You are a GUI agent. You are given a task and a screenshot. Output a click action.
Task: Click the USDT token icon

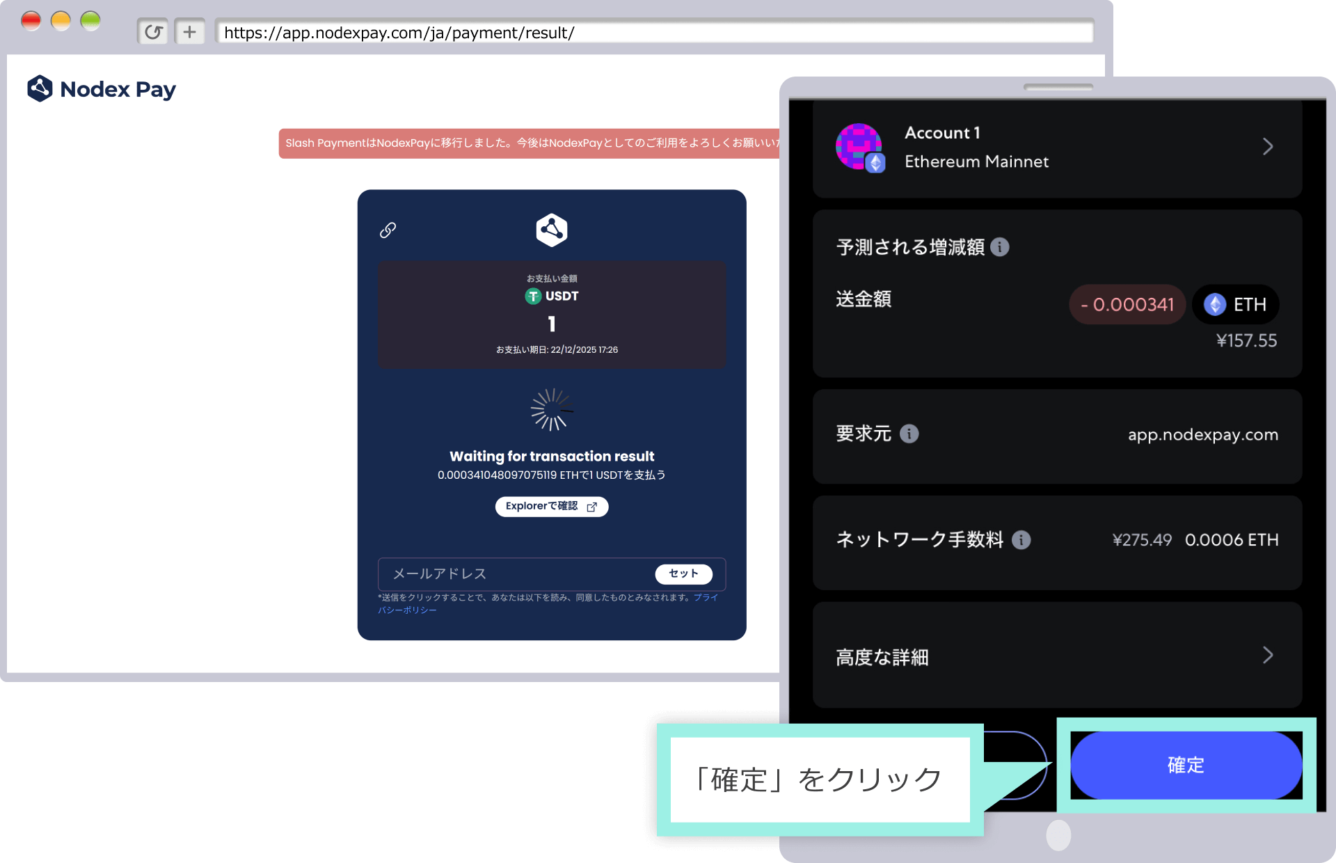coord(532,296)
